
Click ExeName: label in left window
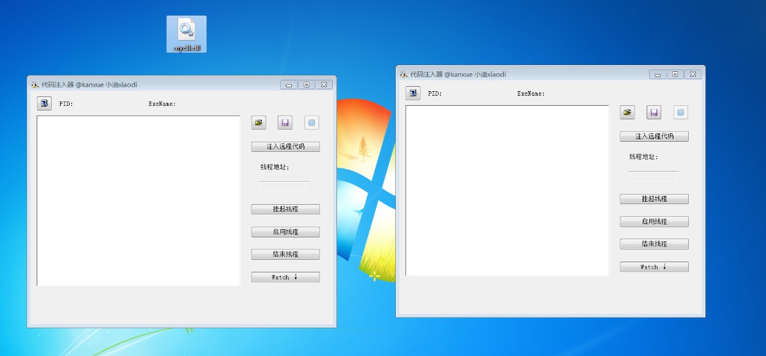(162, 104)
